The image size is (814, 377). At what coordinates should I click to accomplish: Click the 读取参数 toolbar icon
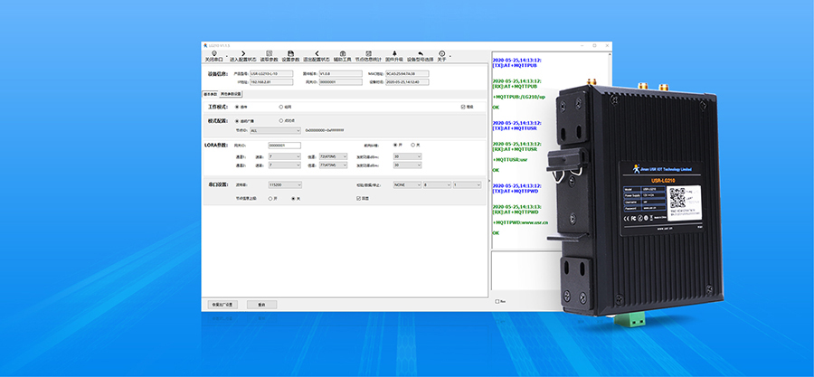(268, 56)
